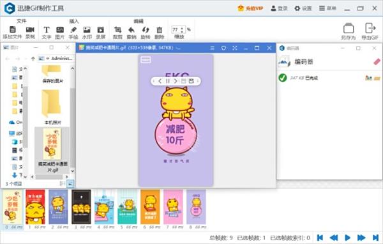The height and width of the screenshot is (244, 383).
Task: Jump to the last frame button
Action: click(375, 238)
